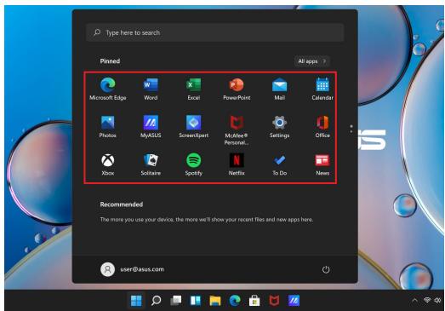Click the Windows Start button on taskbar

click(136, 301)
